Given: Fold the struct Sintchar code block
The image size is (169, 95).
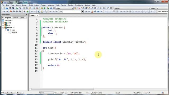Looking at the screenshot, I should [x=42, y=27].
